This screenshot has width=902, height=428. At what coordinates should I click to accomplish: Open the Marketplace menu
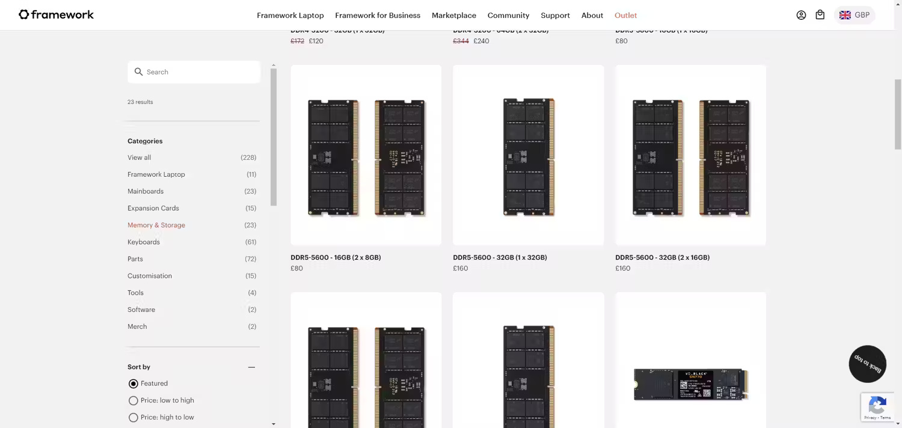(x=453, y=15)
